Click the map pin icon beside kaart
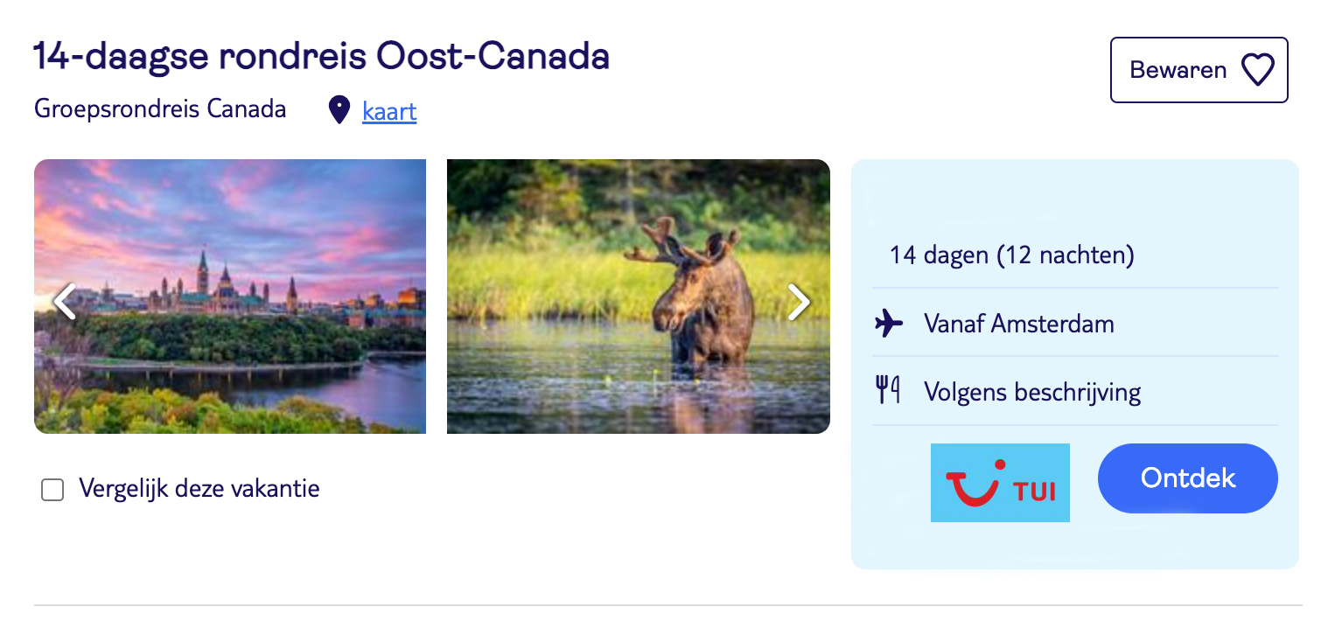The height and width of the screenshot is (628, 1321). point(339,111)
